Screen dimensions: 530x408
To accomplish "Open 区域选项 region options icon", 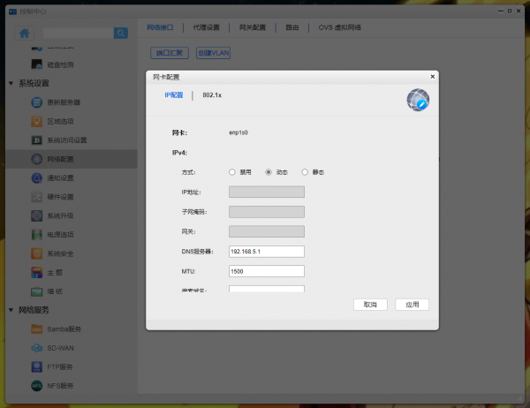I will click(x=36, y=121).
